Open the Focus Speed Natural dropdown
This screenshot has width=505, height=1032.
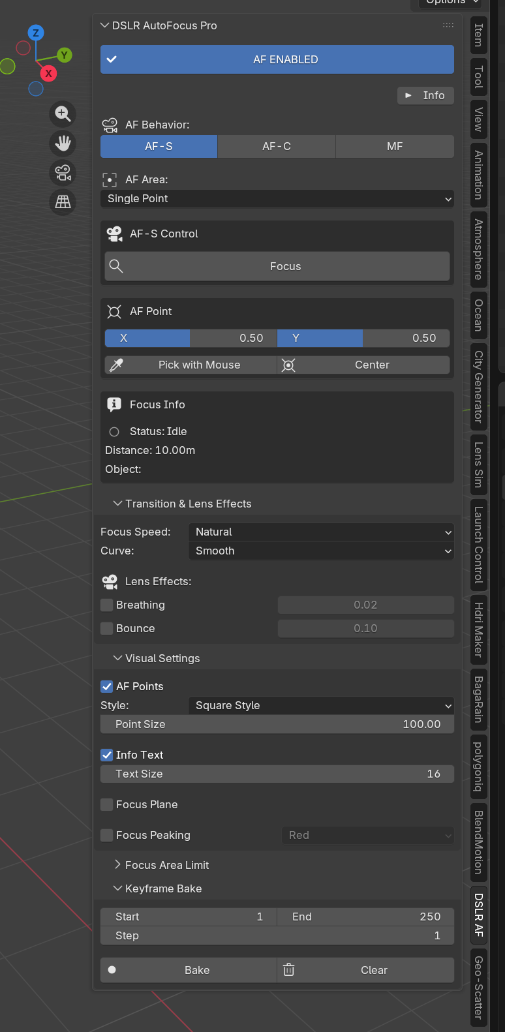[321, 532]
